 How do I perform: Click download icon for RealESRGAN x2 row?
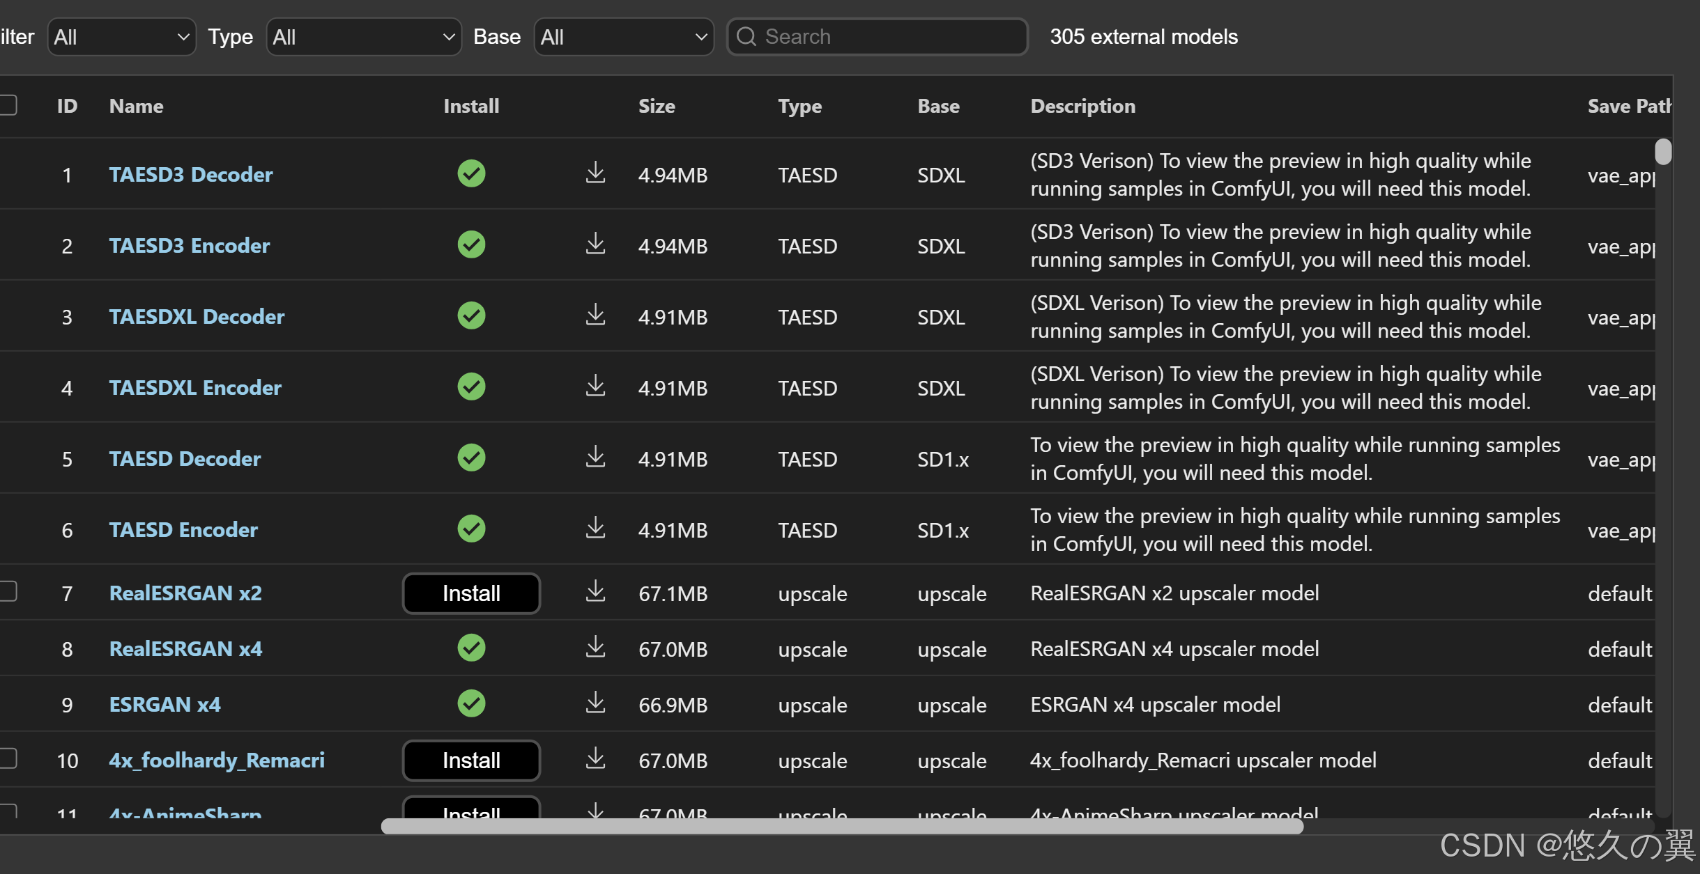(595, 592)
